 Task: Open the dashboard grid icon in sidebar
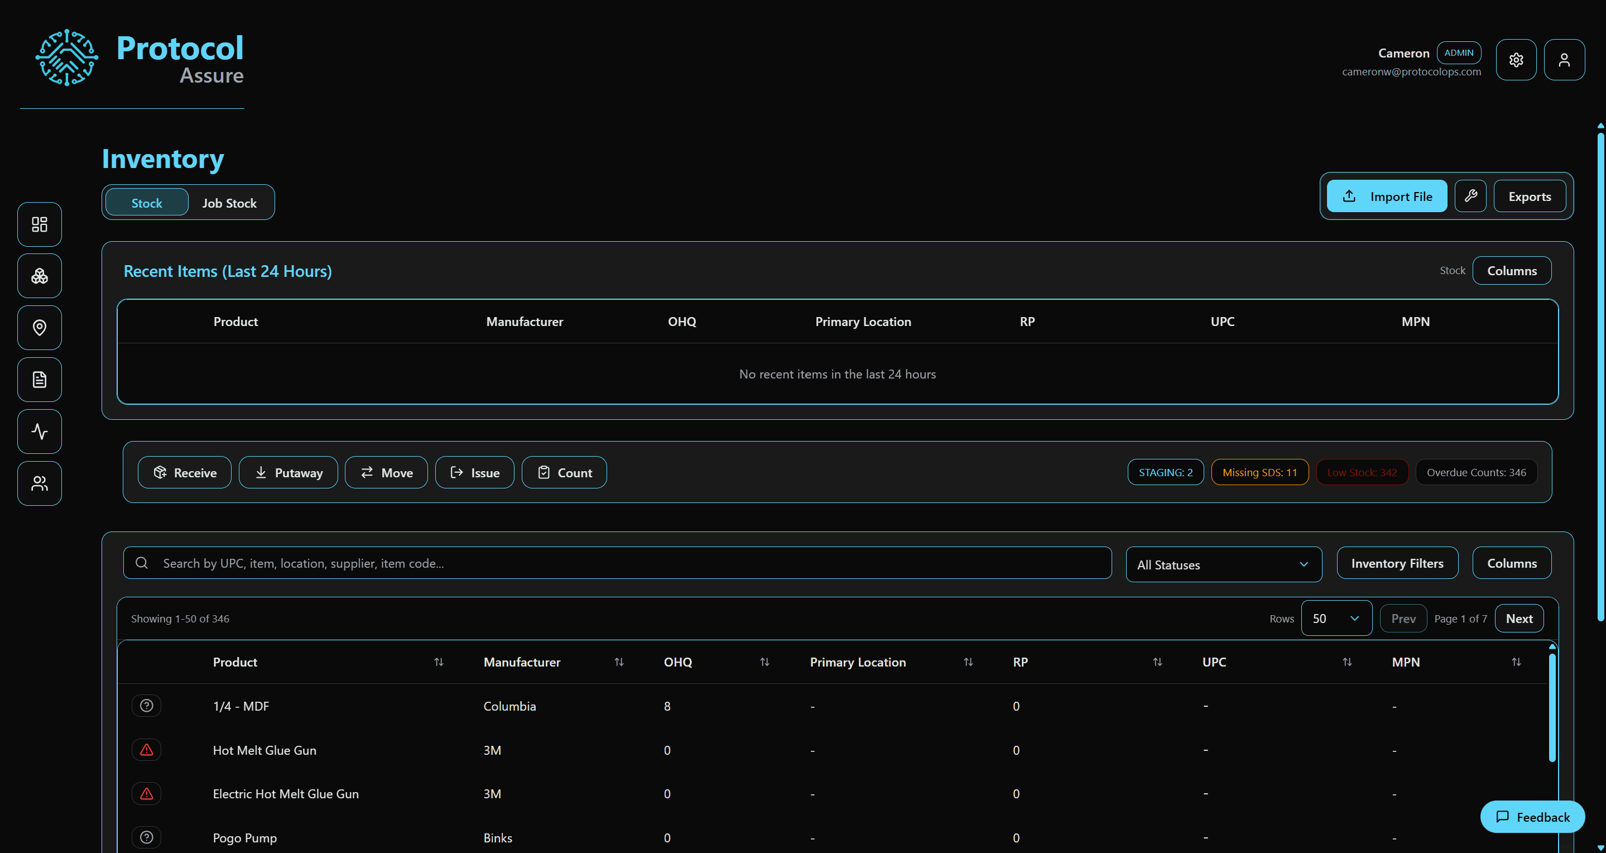tap(39, 224)
